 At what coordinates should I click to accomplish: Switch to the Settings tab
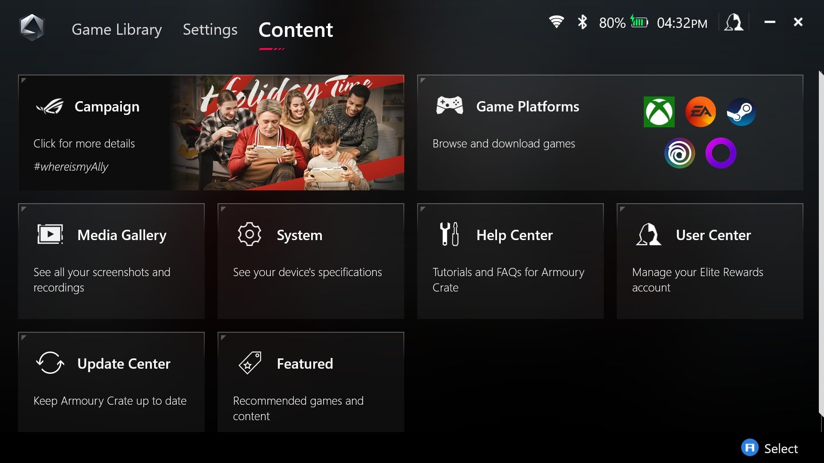[x=210, y=30]
